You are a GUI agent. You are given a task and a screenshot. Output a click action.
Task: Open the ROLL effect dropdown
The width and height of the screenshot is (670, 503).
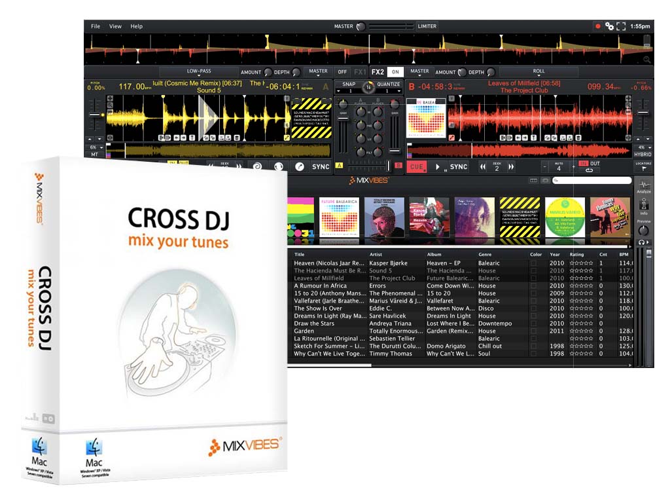[x=538, y=72]
